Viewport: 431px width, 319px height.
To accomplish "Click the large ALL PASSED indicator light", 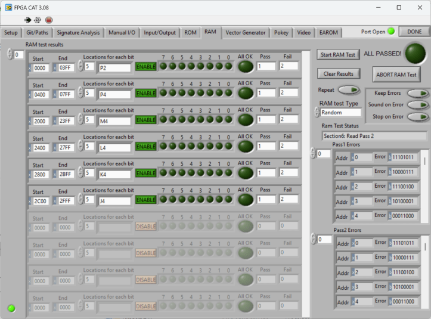I will (x=416, y=54).
